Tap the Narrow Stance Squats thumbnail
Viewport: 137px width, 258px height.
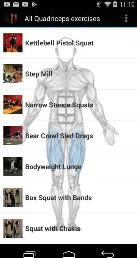click(13, 105)
